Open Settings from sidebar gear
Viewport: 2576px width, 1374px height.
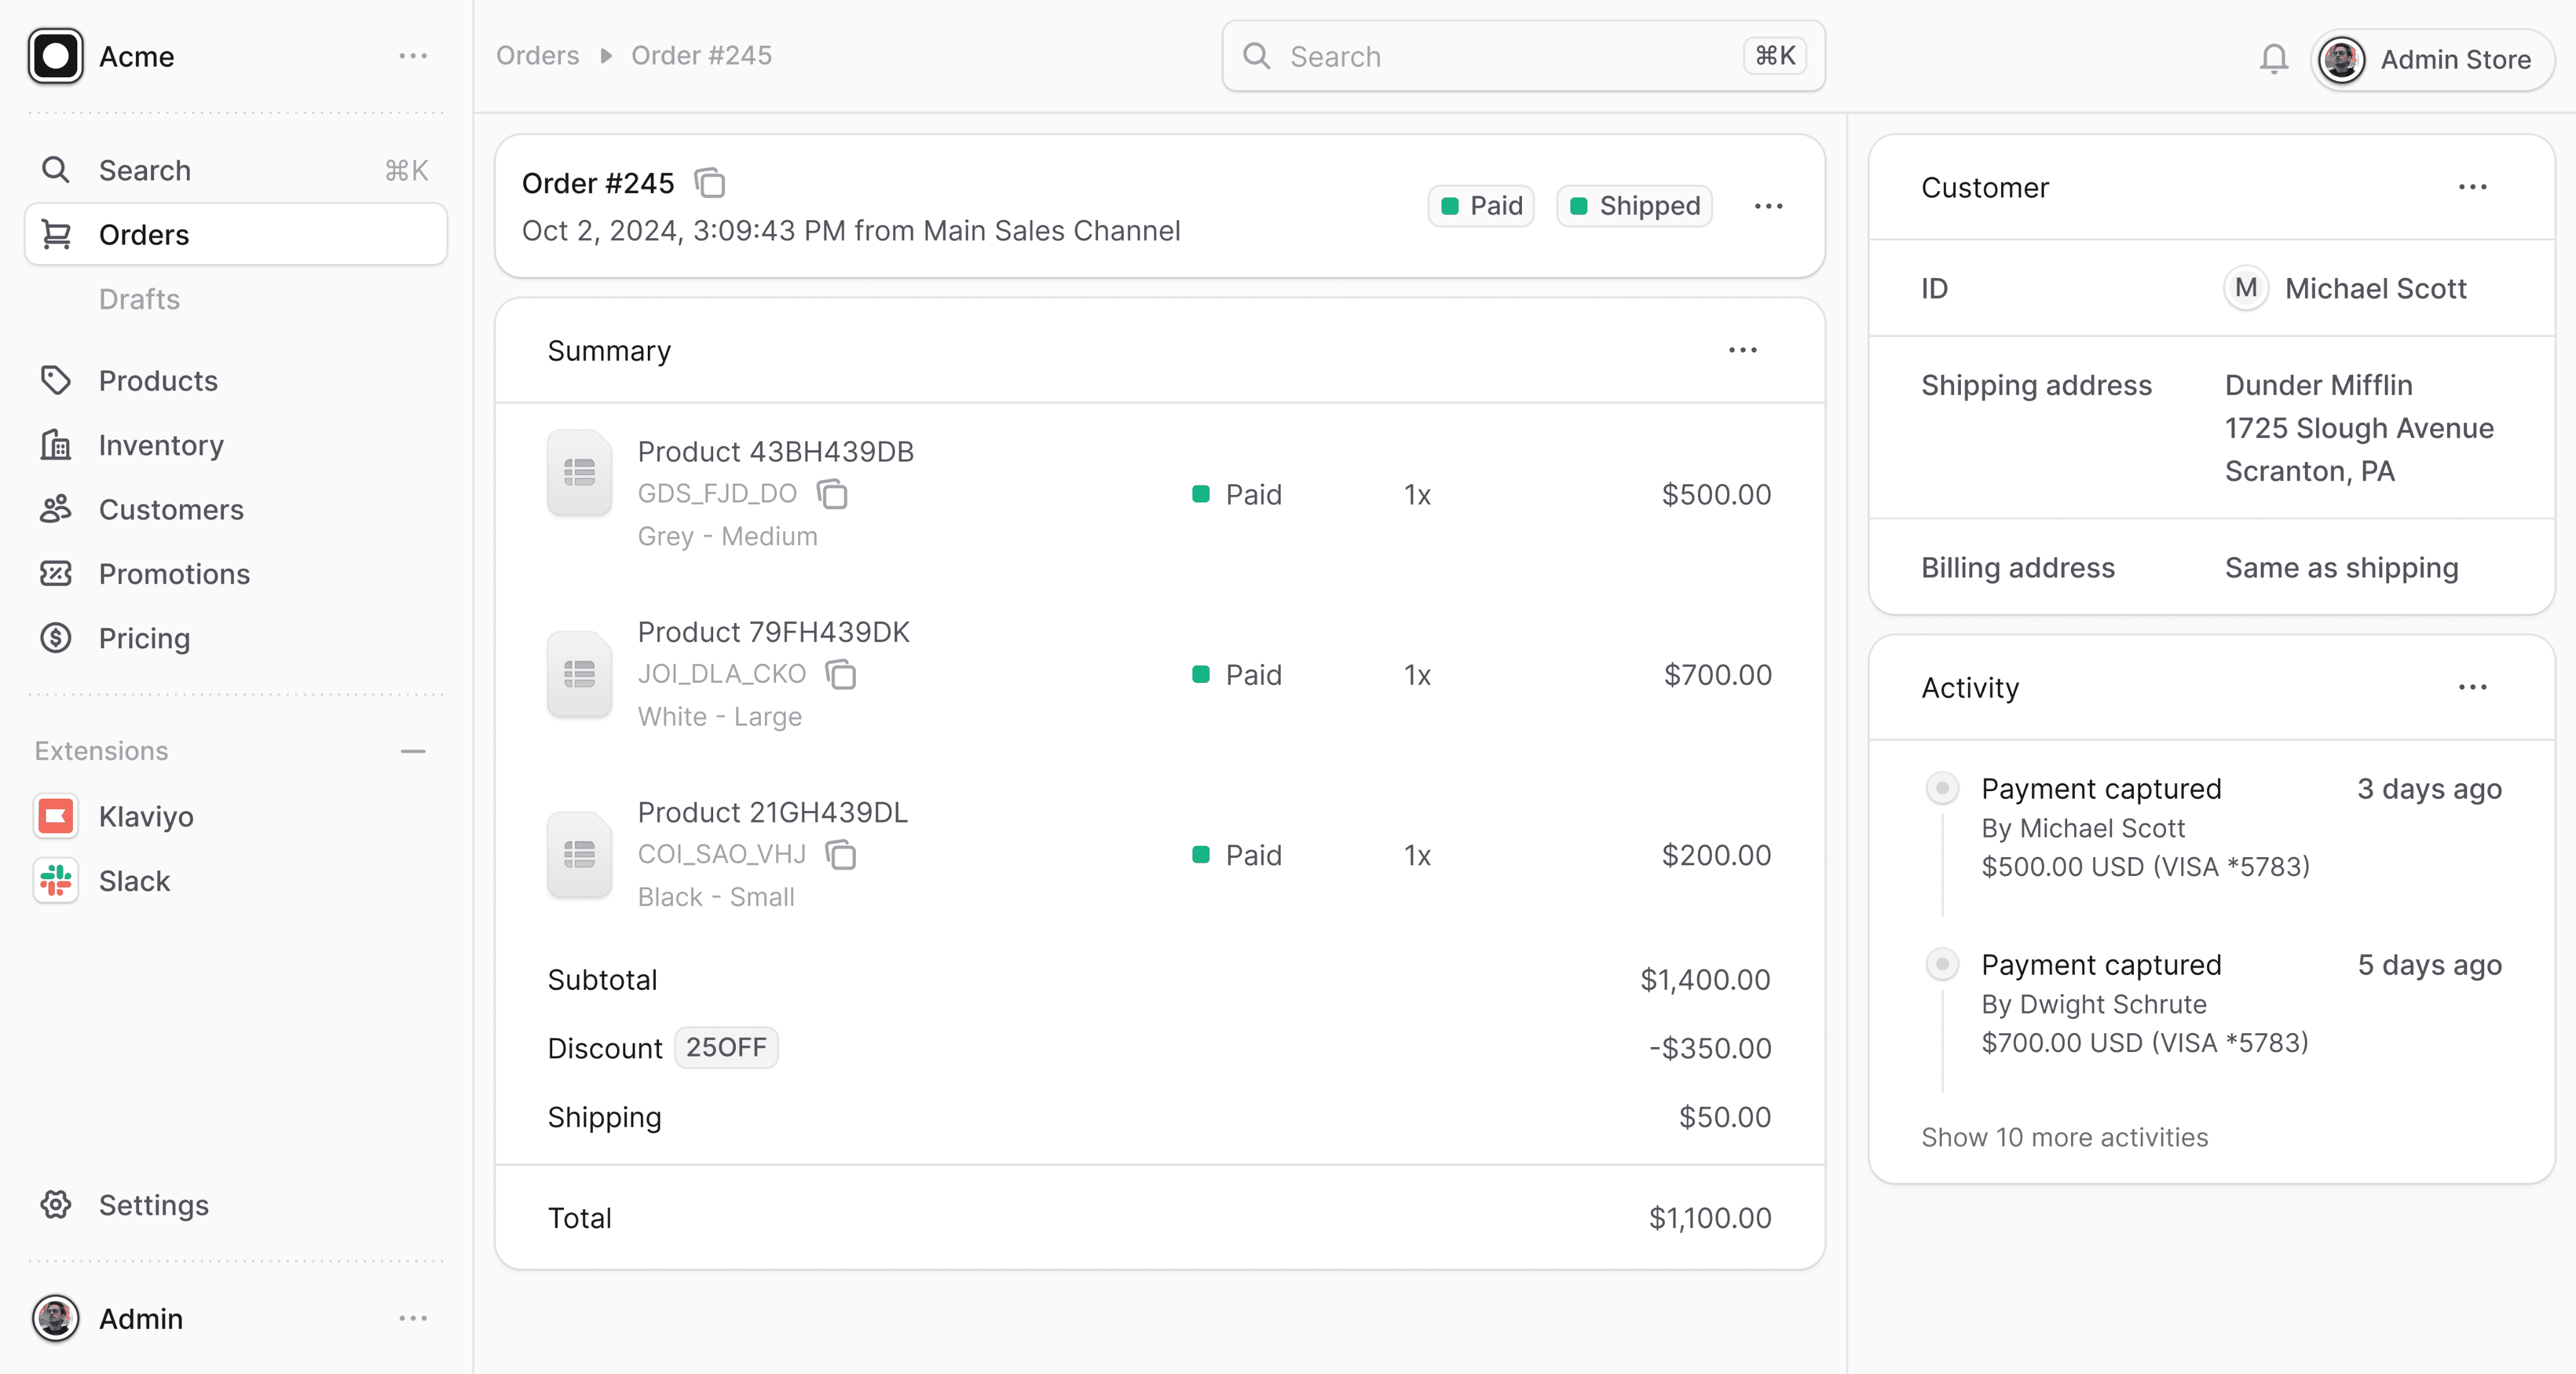56,1205
